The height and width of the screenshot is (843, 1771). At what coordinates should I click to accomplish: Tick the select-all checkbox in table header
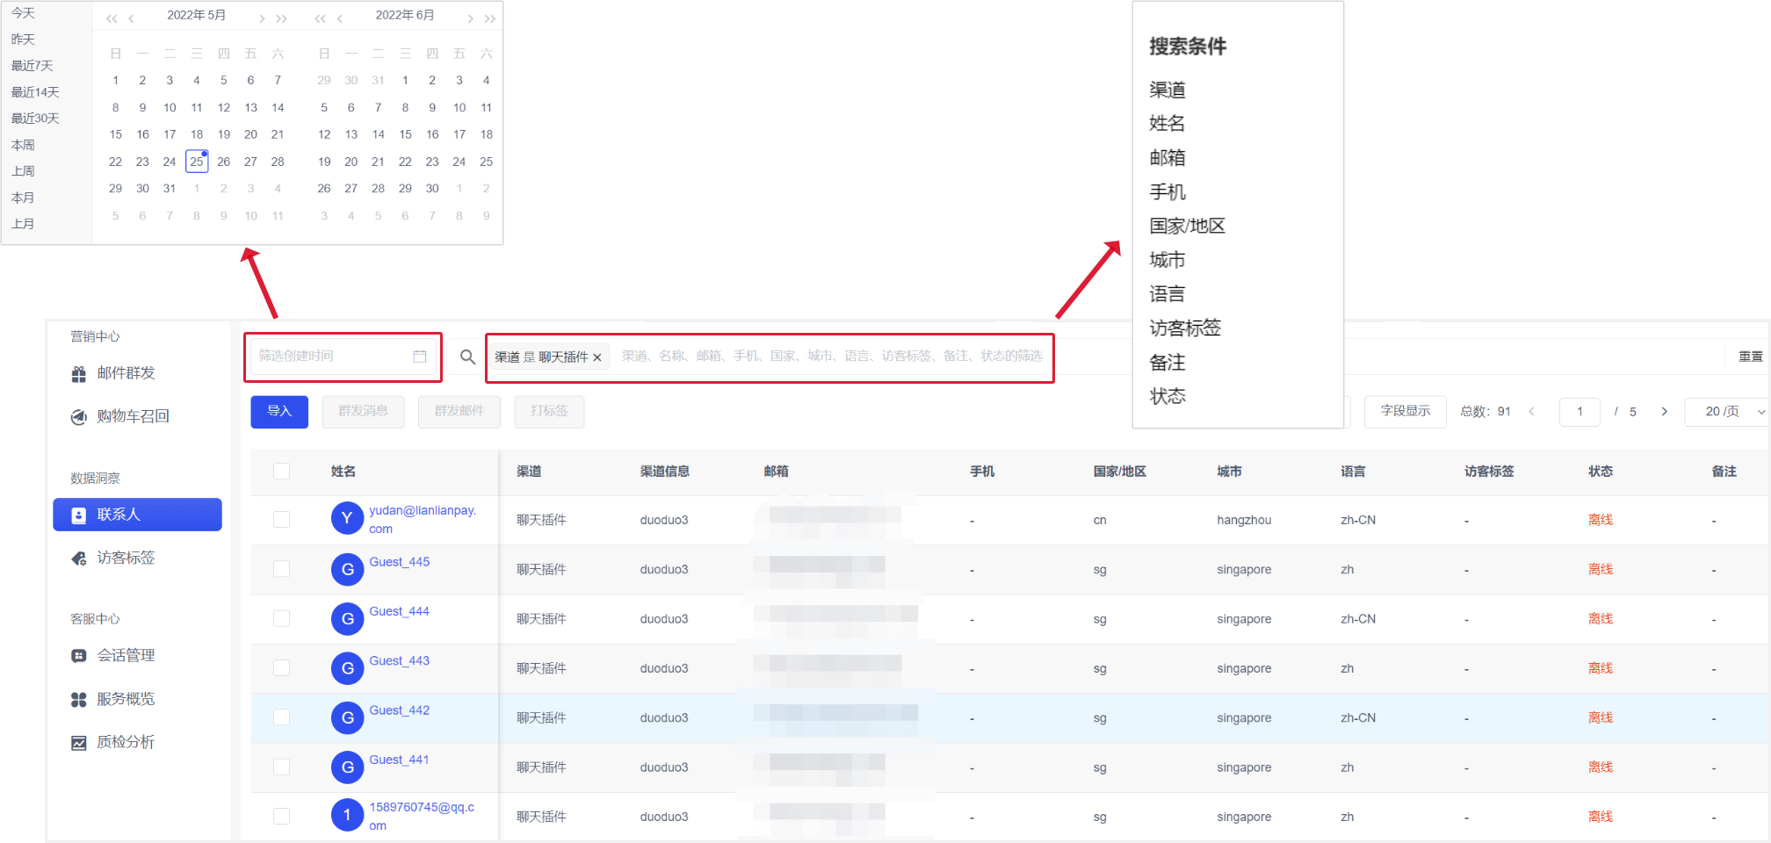coord(281,472)
